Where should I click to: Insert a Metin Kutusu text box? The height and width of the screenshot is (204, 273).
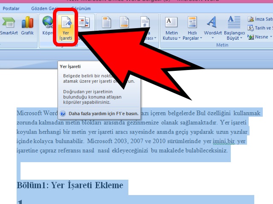171,29
